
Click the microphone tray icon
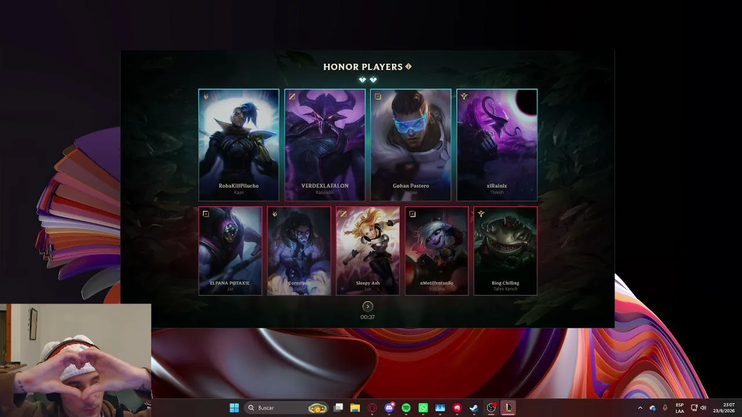[665, 408]
